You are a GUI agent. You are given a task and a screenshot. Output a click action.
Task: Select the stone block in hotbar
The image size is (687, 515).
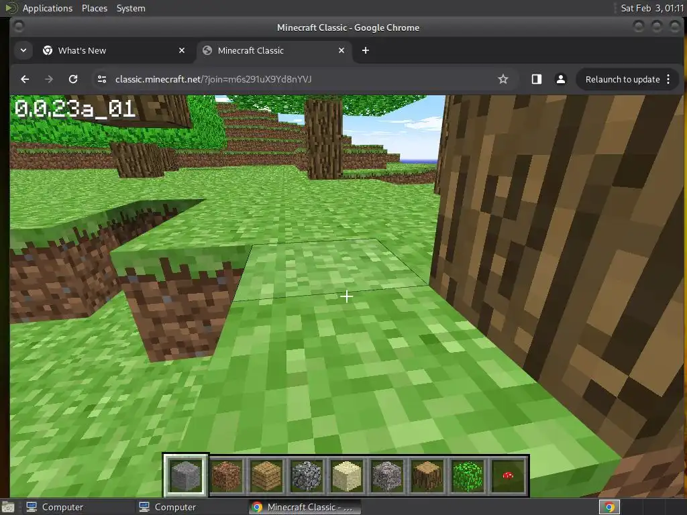(186, 475)
